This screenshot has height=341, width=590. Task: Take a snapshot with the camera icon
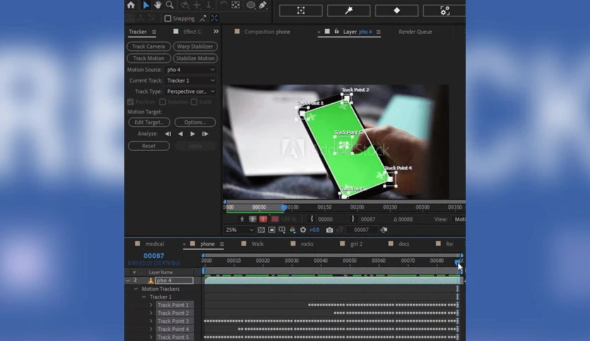[330, 230]
